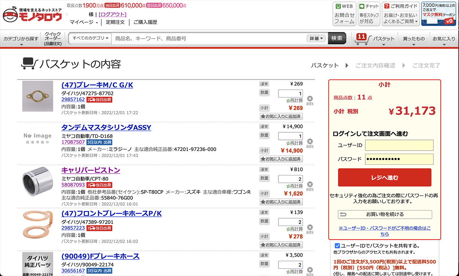This screenshot has width=459, height=276.
Task: Open forgotten user ID and password link
Action: click(x=384, y=231)
